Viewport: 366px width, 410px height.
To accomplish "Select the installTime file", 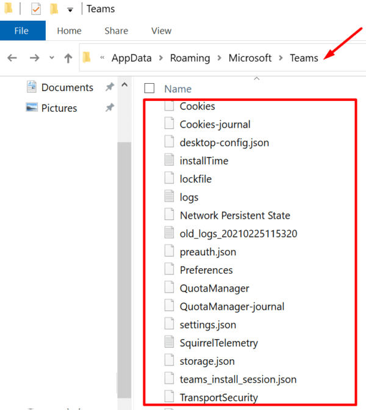I will [204, 161].
